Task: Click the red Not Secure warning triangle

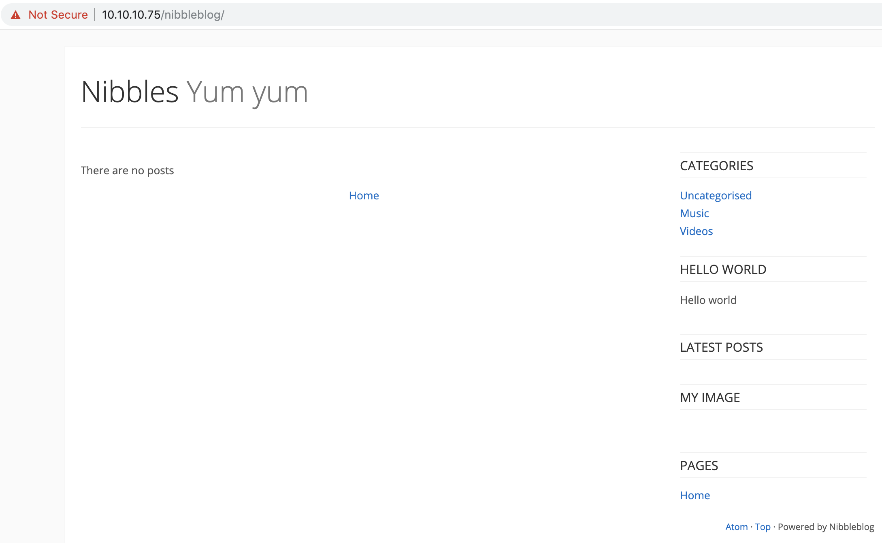Action: pyautogui.click(x=15, y=15)
